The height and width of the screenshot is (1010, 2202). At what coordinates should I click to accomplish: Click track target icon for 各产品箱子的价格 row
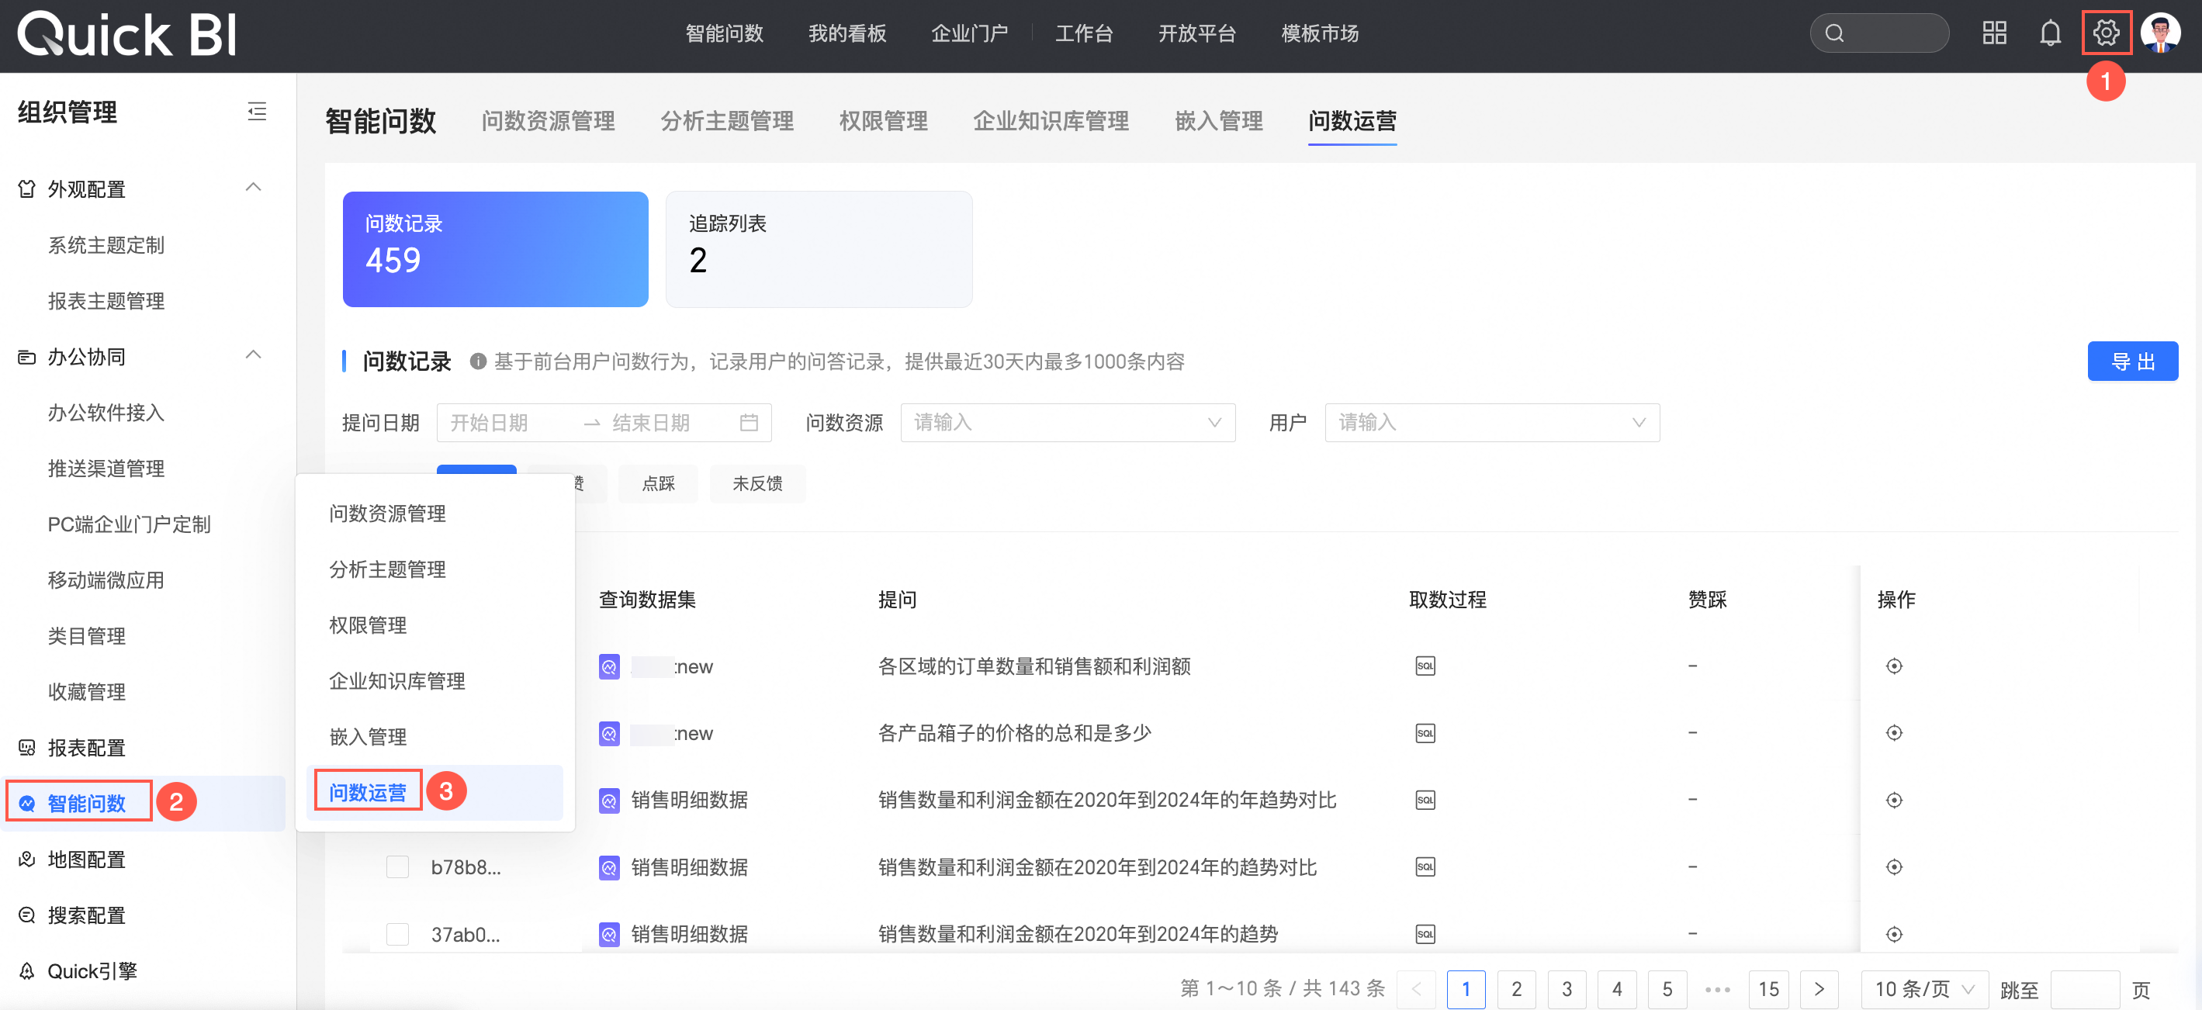pos(1893,733)
